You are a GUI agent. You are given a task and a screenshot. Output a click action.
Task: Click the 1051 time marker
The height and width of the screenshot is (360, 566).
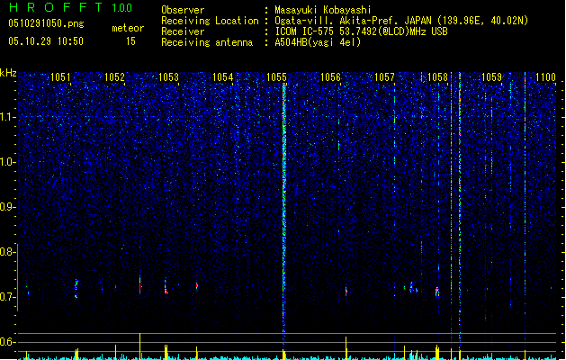click(x=60, y=77)
